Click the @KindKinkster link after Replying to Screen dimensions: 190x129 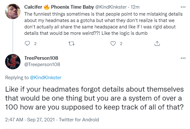tap(45, 78)
